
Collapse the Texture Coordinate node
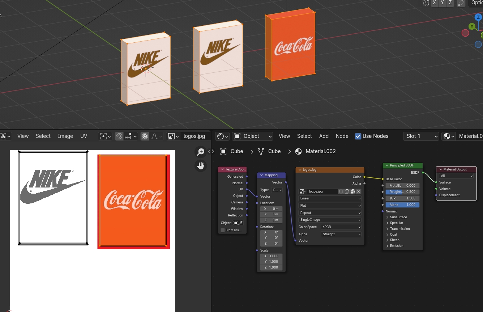coord(222,169)
